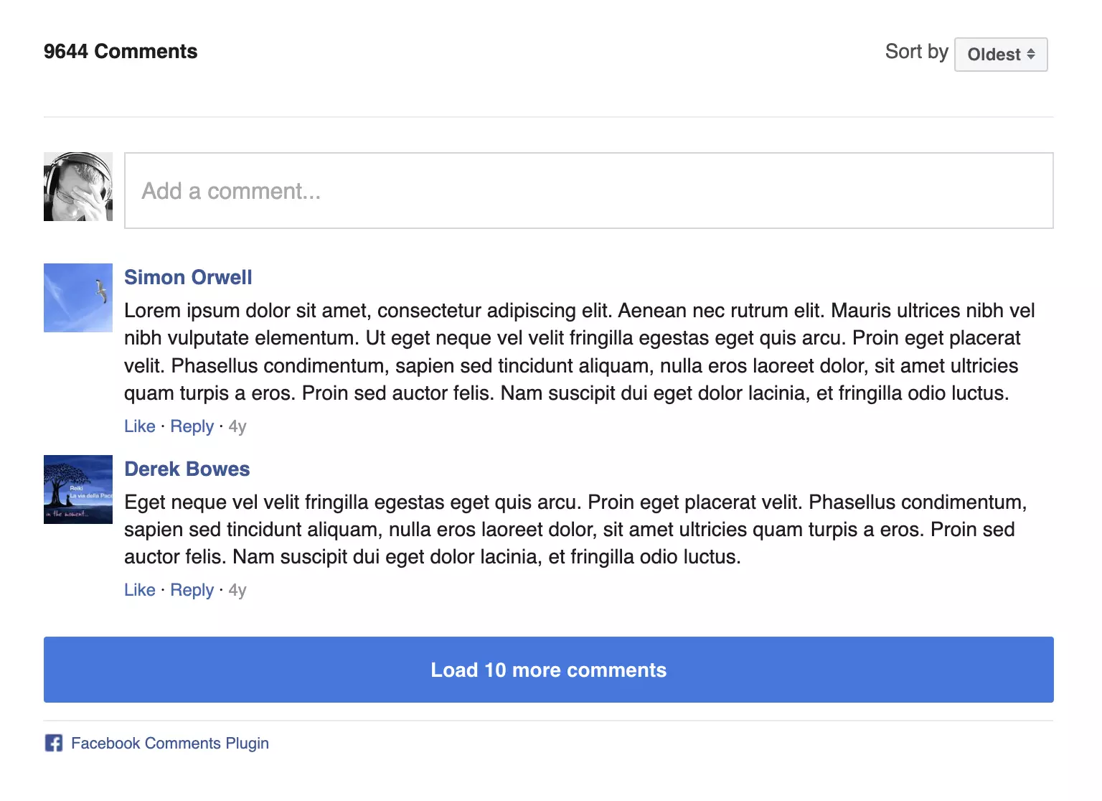
Task: Reply to Derek Bowes' comment
Action: click(x=191, y=589)
